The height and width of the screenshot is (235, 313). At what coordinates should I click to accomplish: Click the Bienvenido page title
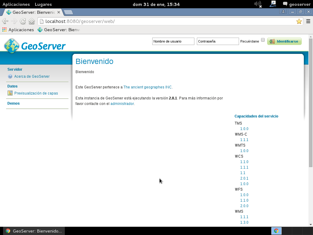(x=94, y=61)
